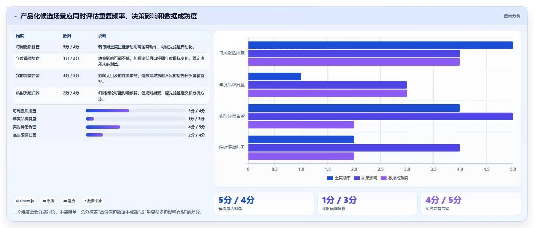Select 实时异常告警 cell in the table
The width and height of the screenshot is (534, 228).
click(x=28, y=76)
